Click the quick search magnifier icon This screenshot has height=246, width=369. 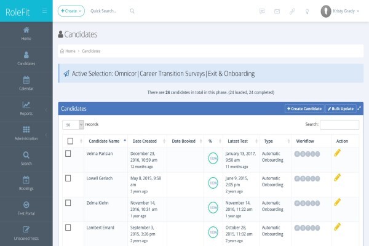tap(132, 11)
